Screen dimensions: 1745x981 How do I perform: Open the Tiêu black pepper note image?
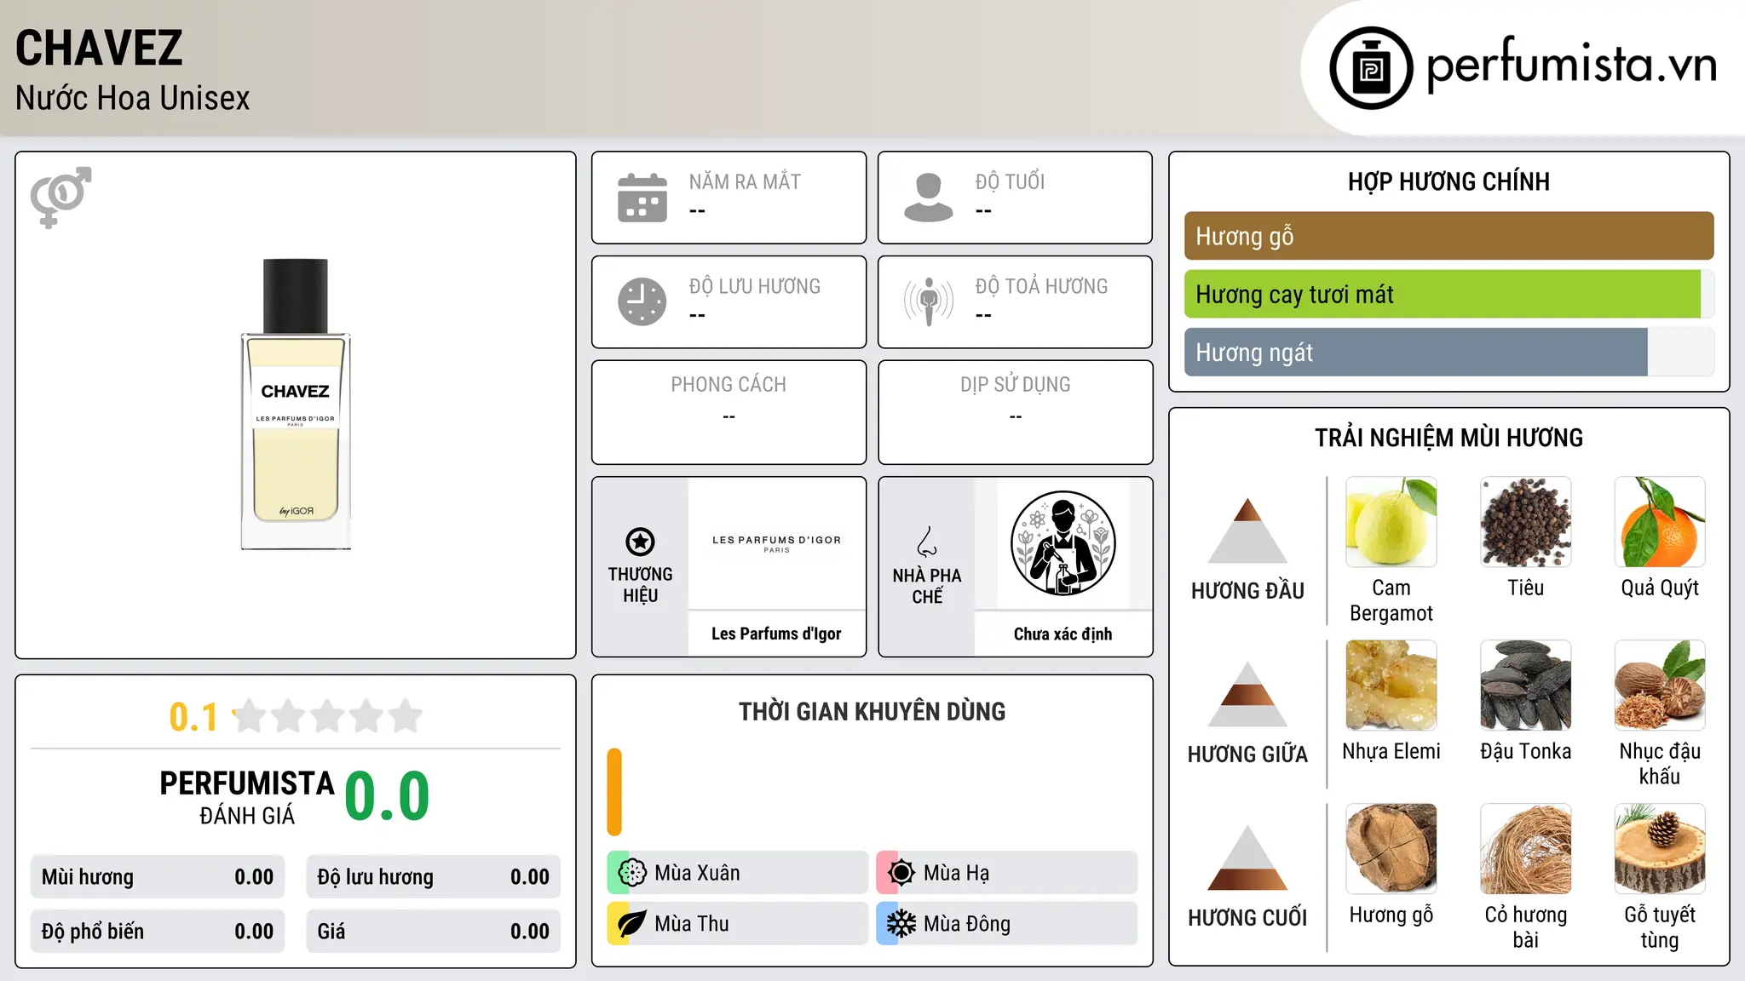[1525, 522]
